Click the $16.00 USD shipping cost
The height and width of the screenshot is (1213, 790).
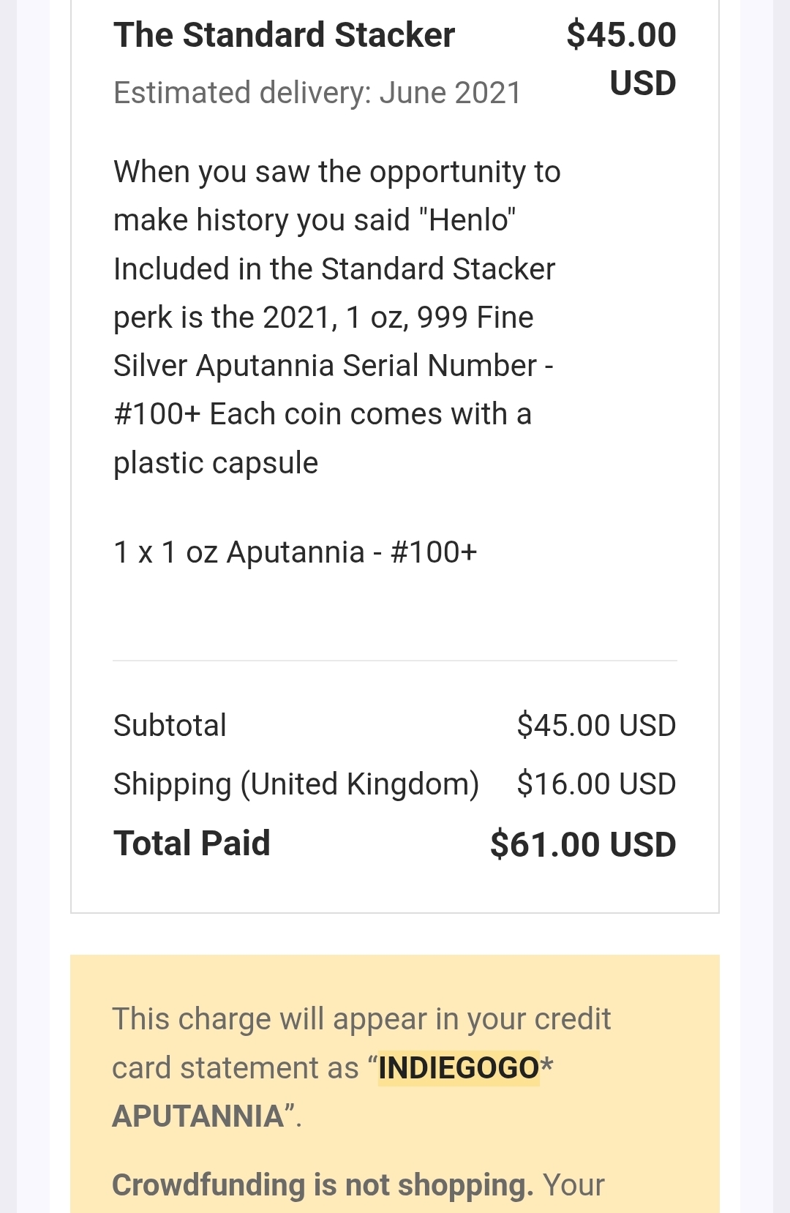click(595, 784)
